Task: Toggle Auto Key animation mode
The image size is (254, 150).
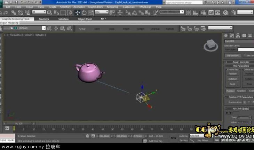Action: [184, 136]
